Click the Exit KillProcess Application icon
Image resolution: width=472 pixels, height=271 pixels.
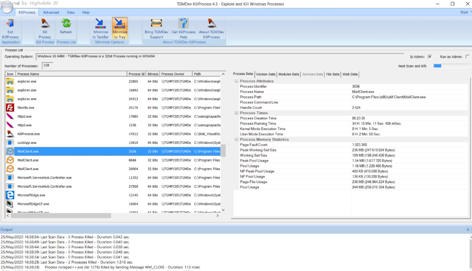coord(10,23)
